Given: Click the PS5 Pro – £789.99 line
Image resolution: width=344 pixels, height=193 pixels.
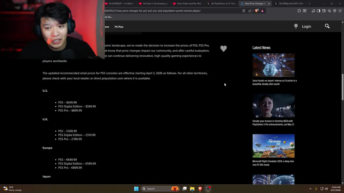Looking at the screenshot, I should click(70, 139).
